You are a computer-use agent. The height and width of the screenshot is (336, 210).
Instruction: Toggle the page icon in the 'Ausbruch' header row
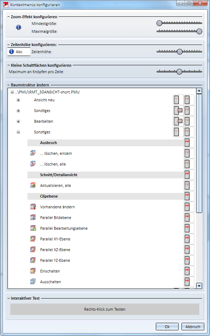pos(189,143)
